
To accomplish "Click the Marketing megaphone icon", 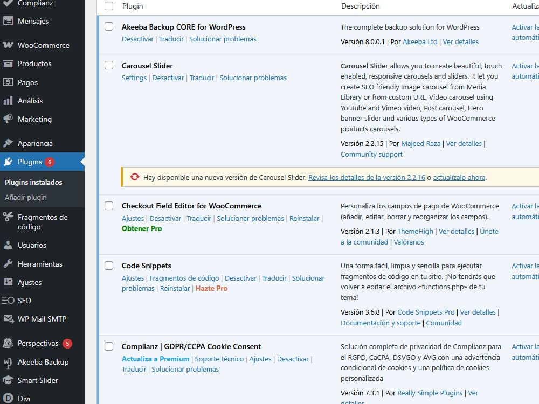I will coord(8,119).
